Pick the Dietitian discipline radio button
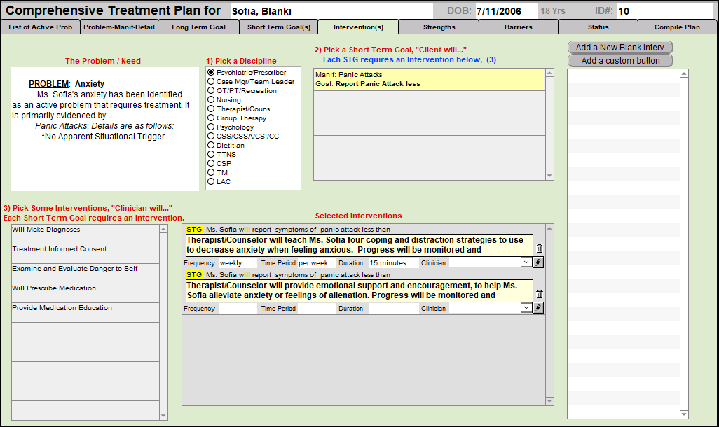 (211, 146)
